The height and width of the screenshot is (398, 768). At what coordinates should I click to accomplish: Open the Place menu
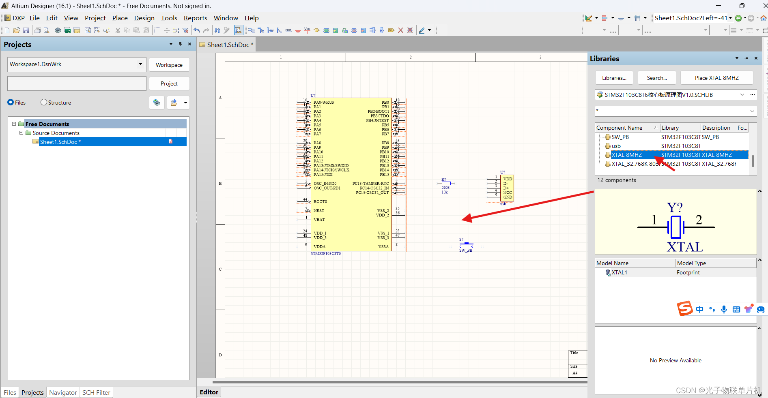(x=120, y=18)
